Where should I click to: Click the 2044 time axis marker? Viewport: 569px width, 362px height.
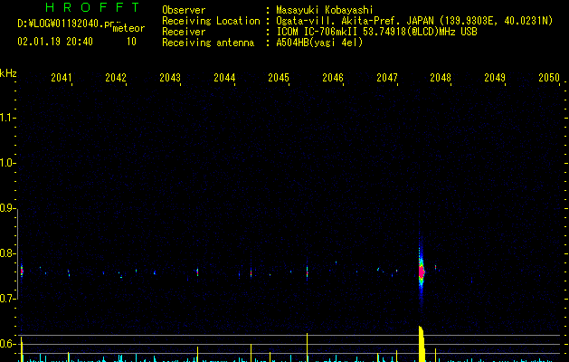224,78
